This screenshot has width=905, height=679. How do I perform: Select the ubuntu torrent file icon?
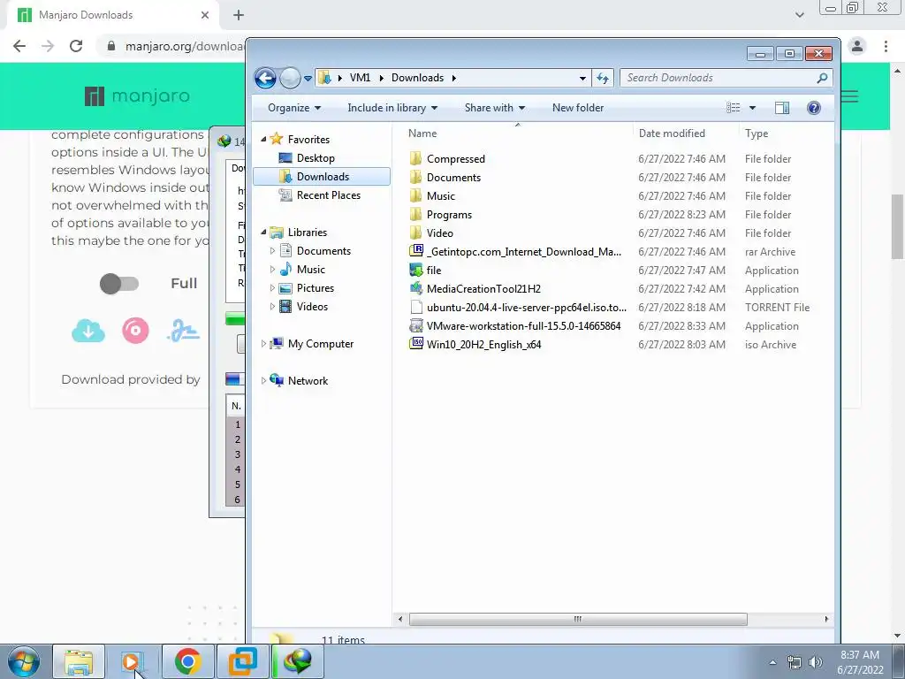click(x=415, y=307)
